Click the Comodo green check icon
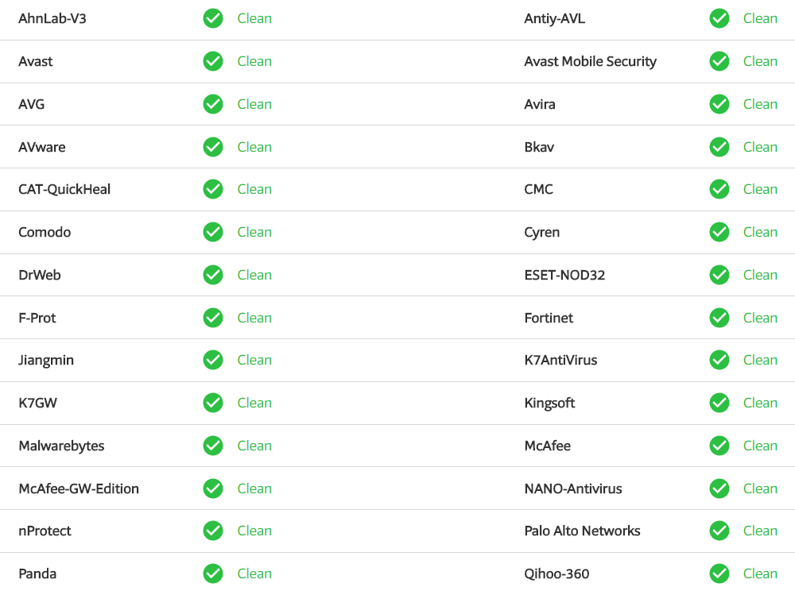 pos(213,232)
